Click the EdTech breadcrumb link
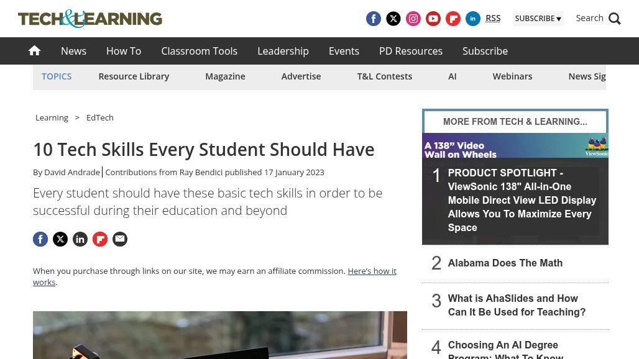 tap(99, 117)
